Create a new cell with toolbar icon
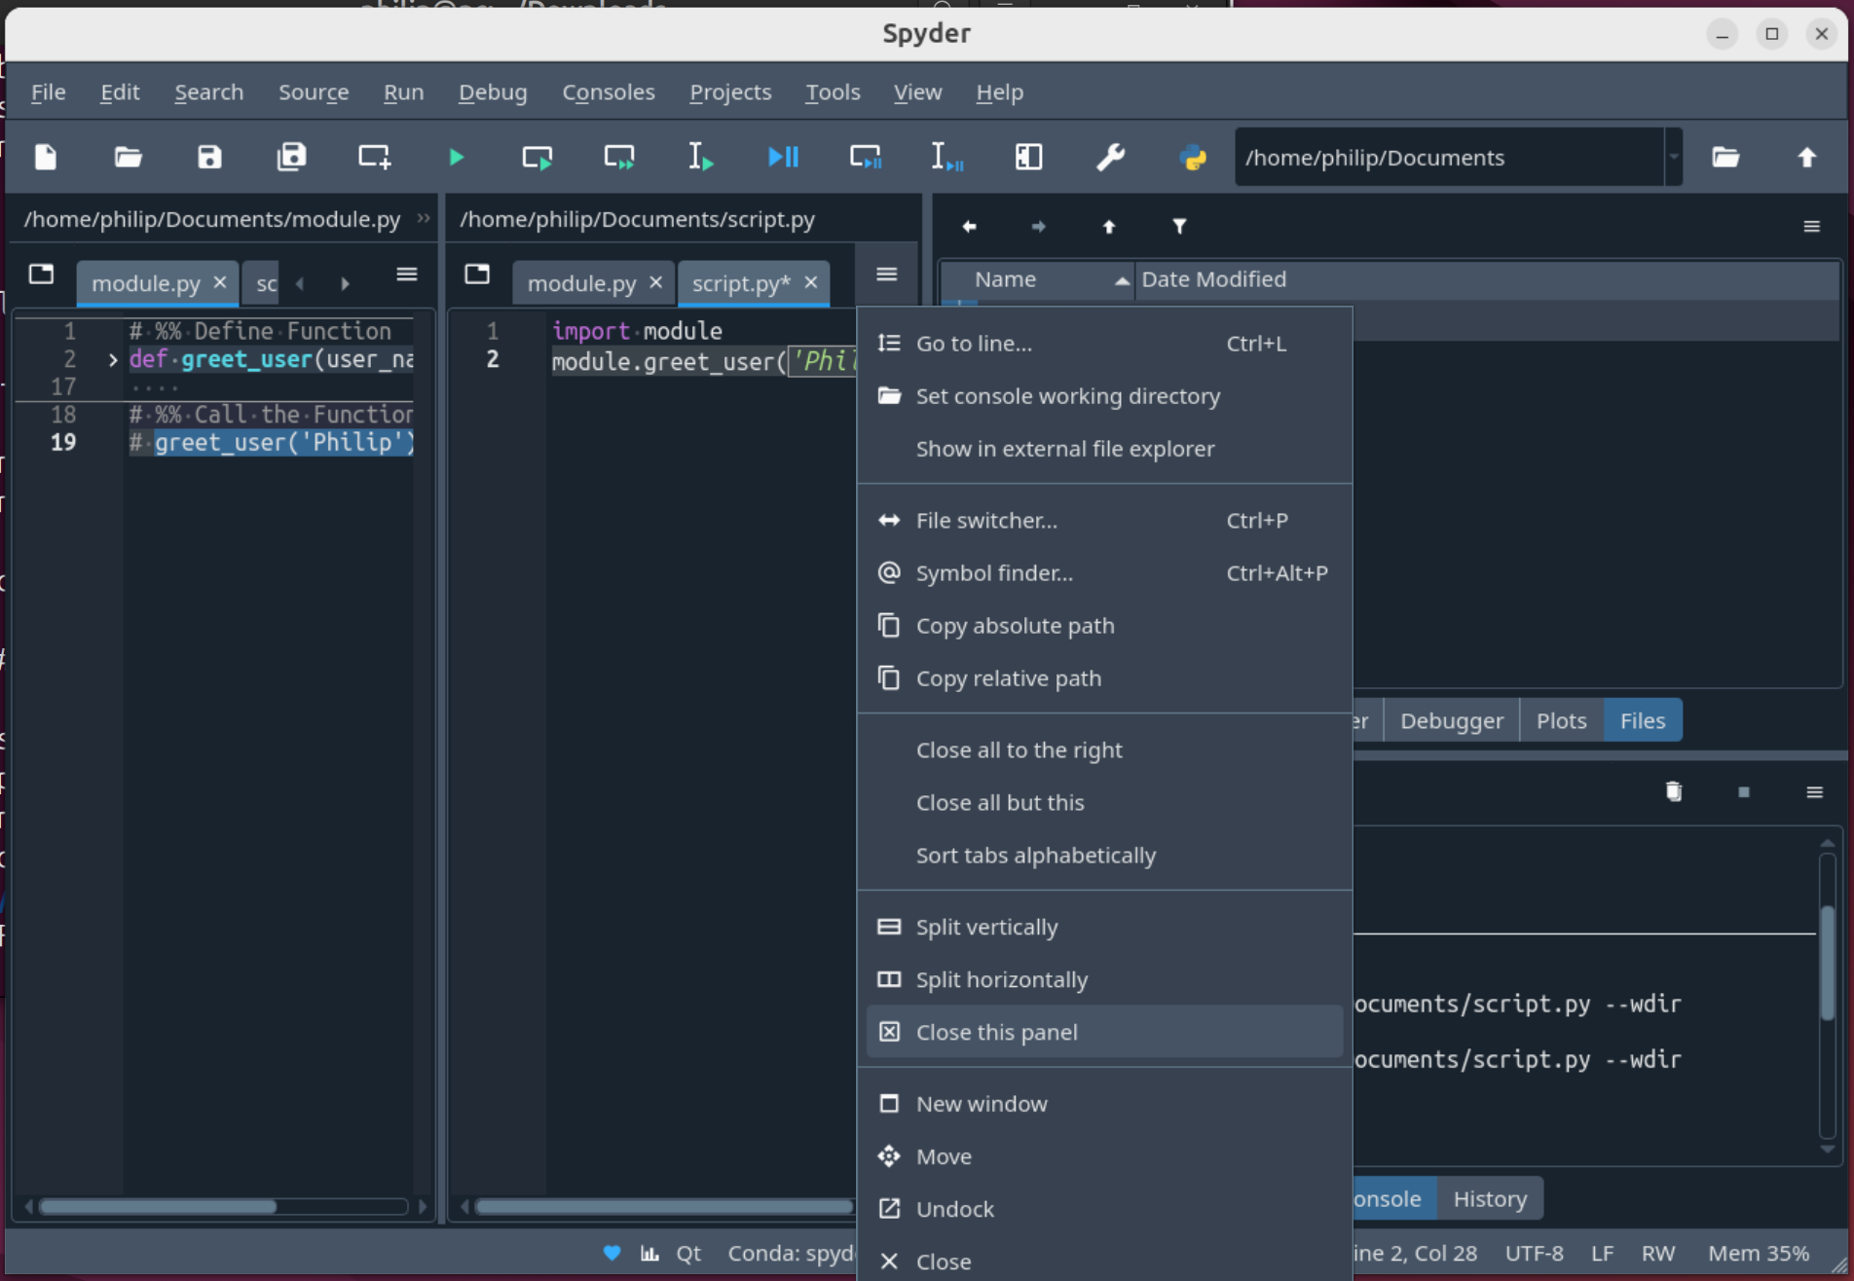1854x1281 pixels. tap(374, 157)
